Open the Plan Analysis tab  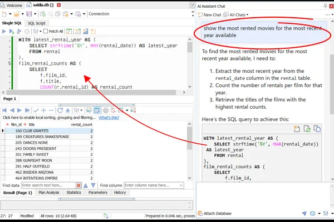click(x=49, y=193)
